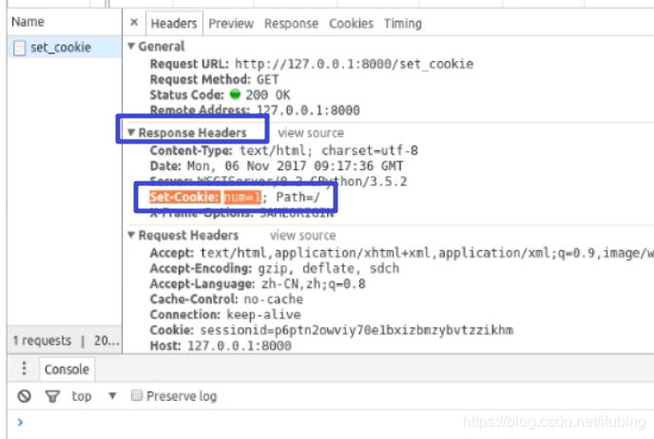Open the top execution context dropdown
The height and width of the screenshot is (439, 654).
[94, 395]
